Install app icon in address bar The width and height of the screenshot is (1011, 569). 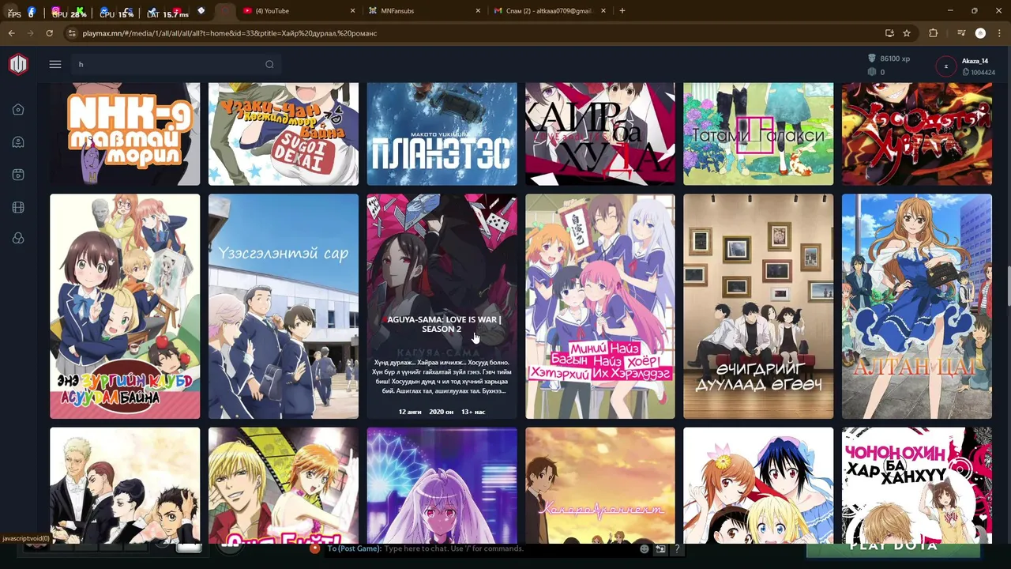(x=889, y=33)
